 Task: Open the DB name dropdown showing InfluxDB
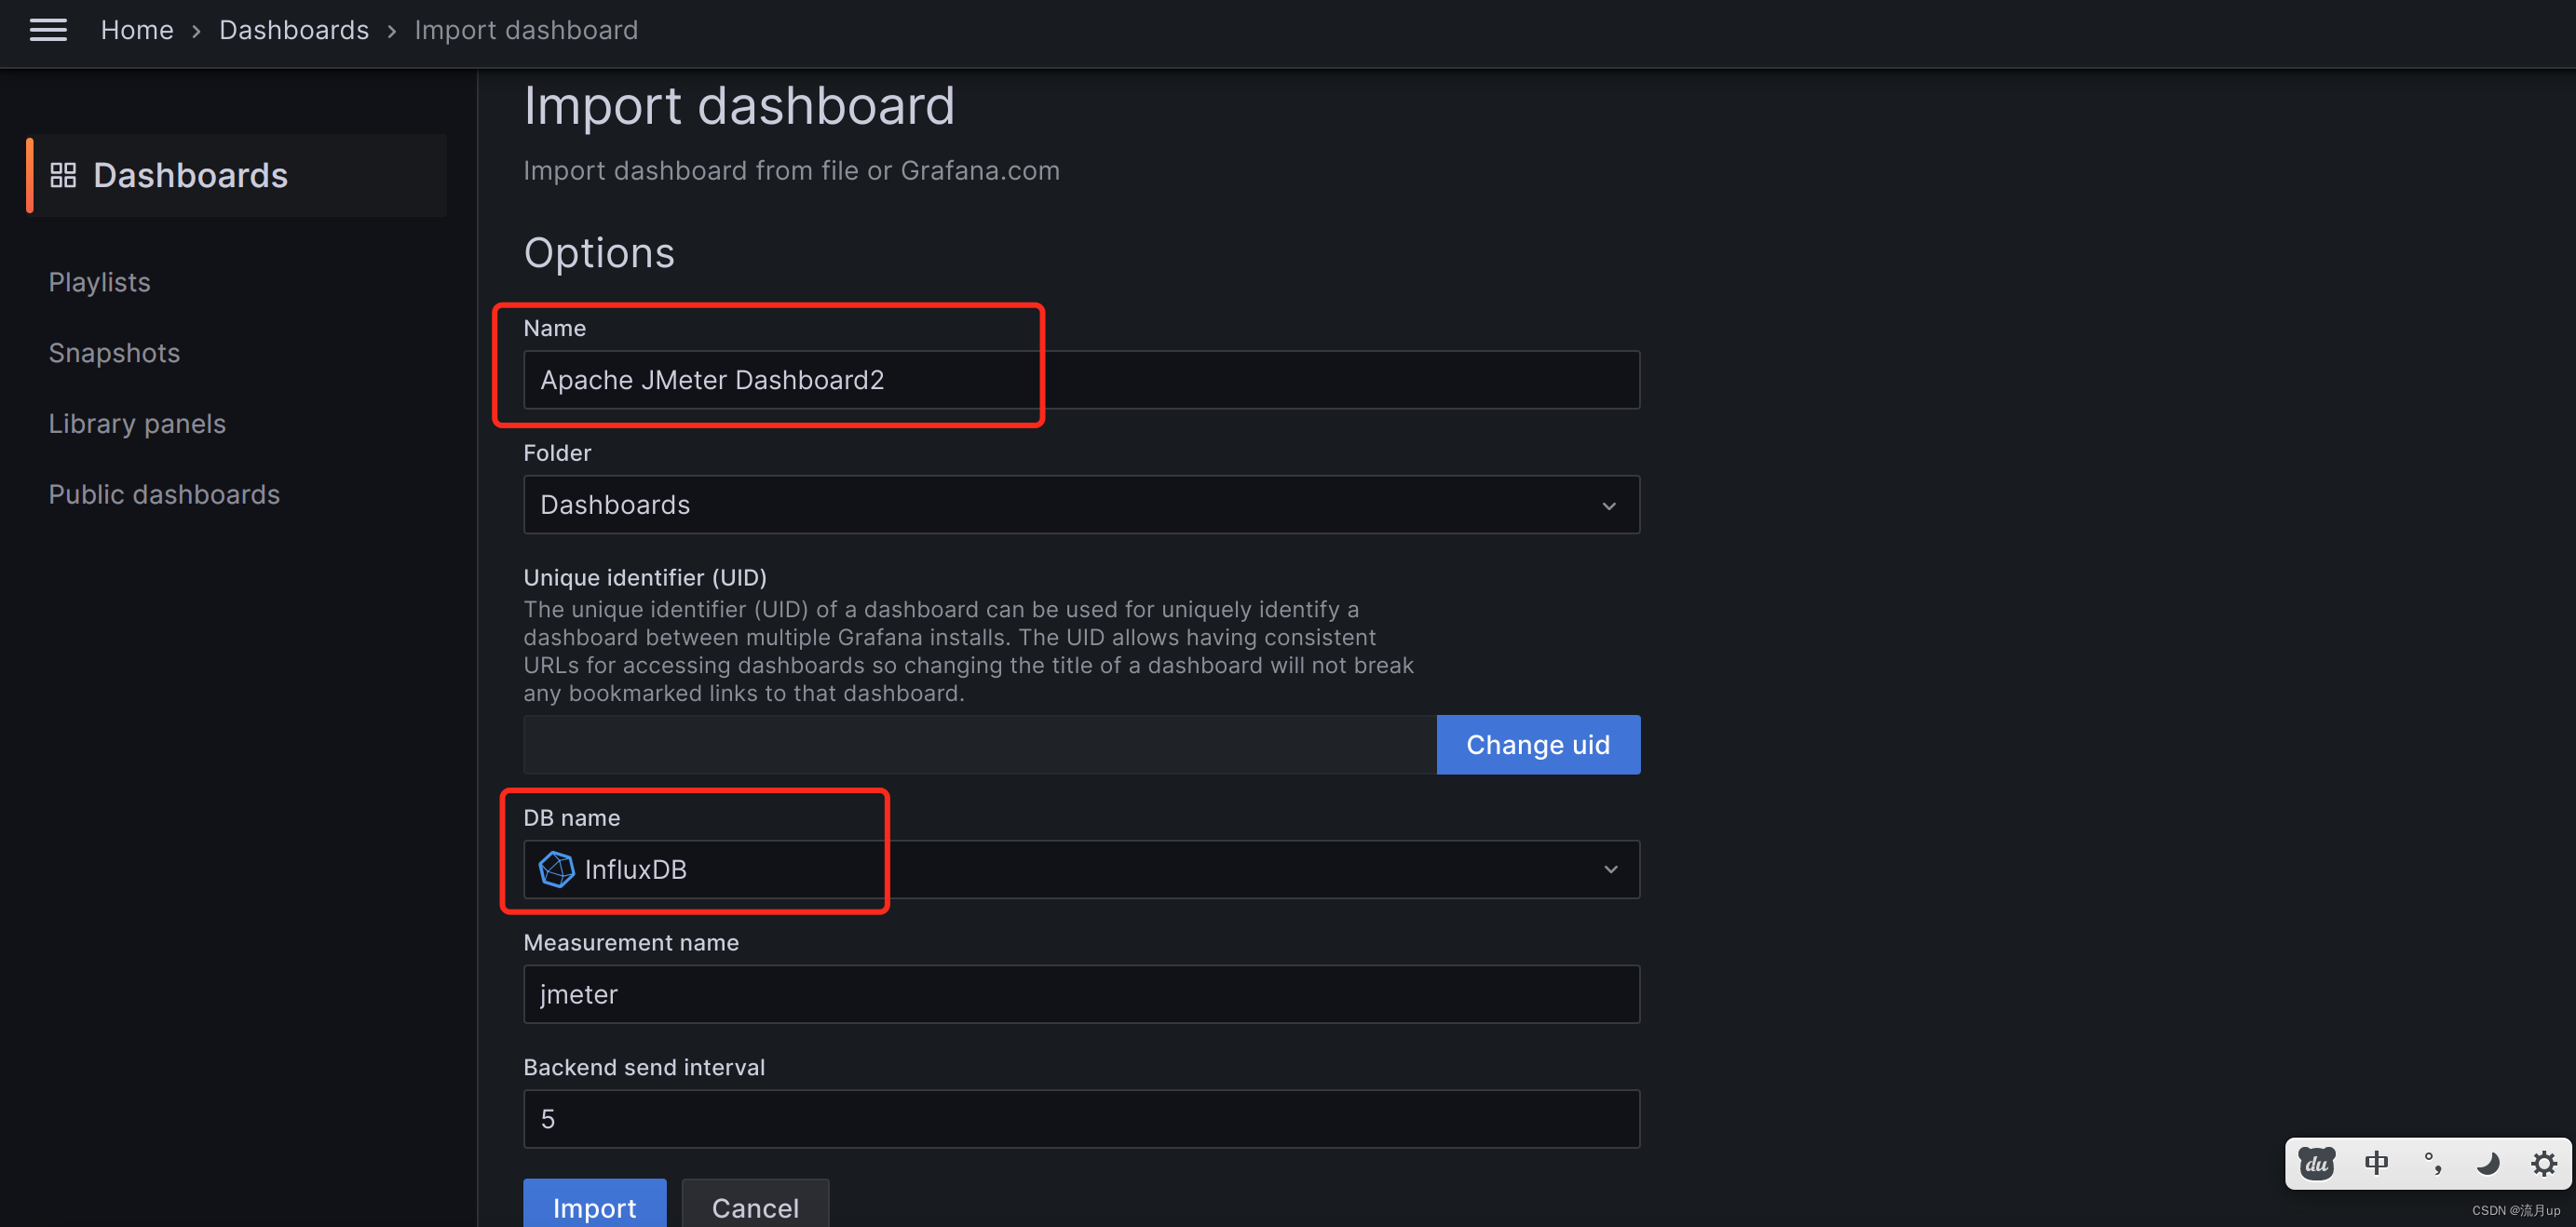pos(1081,869)
